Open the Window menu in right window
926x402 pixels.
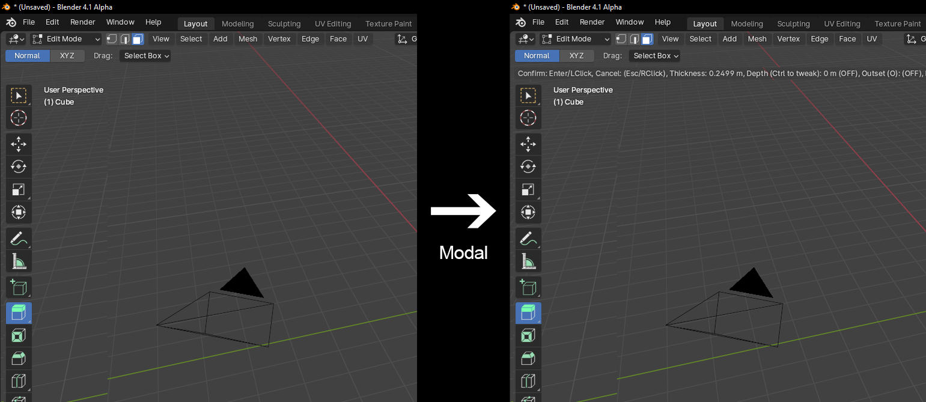pyautogui.click(x=630, y=22)
